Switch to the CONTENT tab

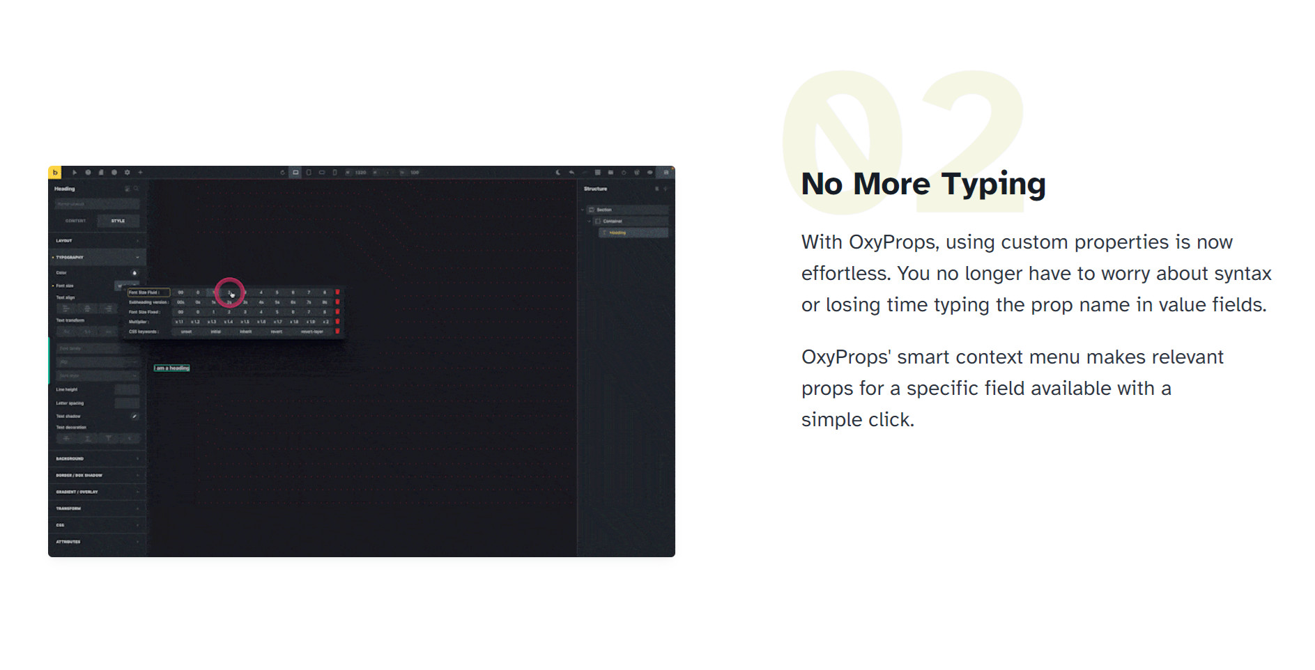point(76,221)
